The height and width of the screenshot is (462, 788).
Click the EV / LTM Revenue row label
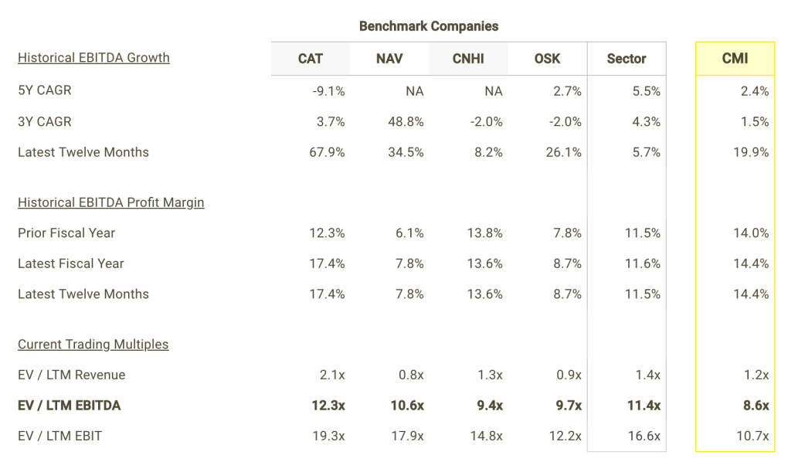[x=72, y=375]
